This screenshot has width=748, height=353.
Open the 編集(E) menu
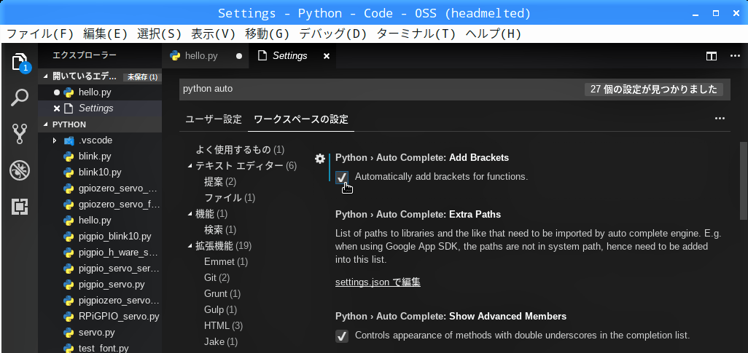click(106, 33)
